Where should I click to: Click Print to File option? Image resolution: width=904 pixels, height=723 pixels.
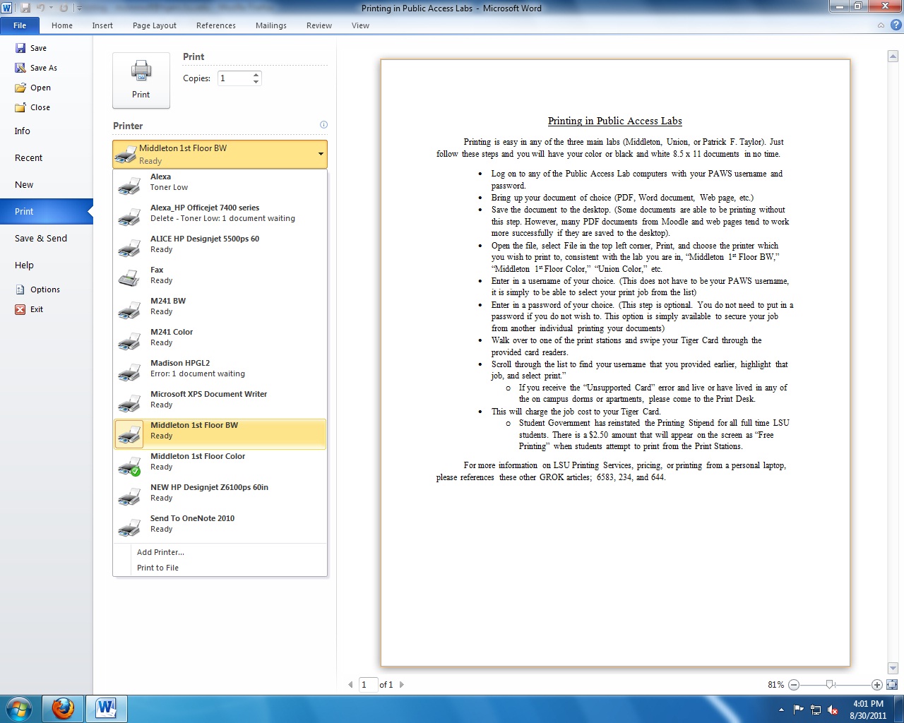click(x=220, y=568)
